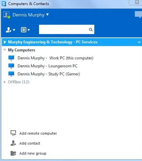142x161 pixels.
Task: Click the Add contact link
Action: tap(29, 143)
